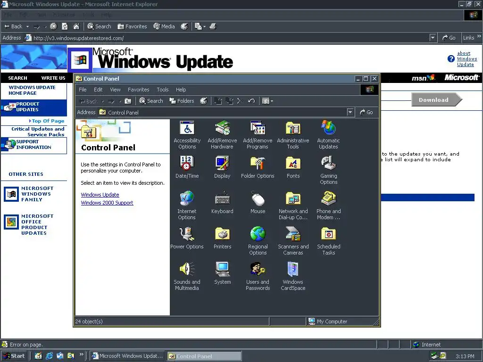Expand the Quick Launch overflow chevron
The width and height of the screenshot is (483, 362).
click(81, 354)
